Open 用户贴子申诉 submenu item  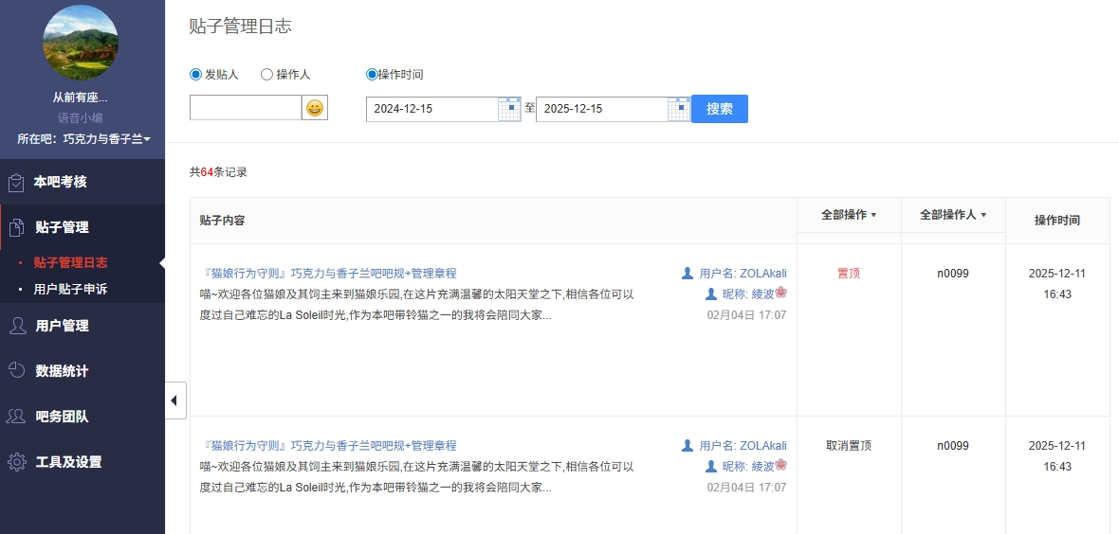pyautogui.click(x=70, y=289)
